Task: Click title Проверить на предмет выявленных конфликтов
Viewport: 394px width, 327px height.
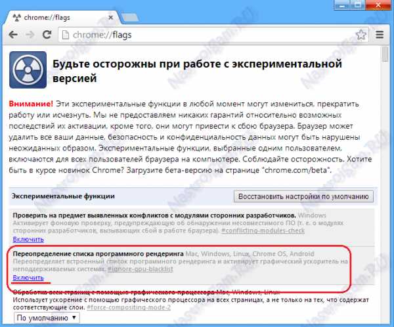Action: [x=154, y=215]
